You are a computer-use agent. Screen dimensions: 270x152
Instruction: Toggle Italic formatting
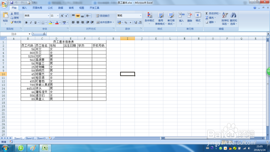point(31,23)
